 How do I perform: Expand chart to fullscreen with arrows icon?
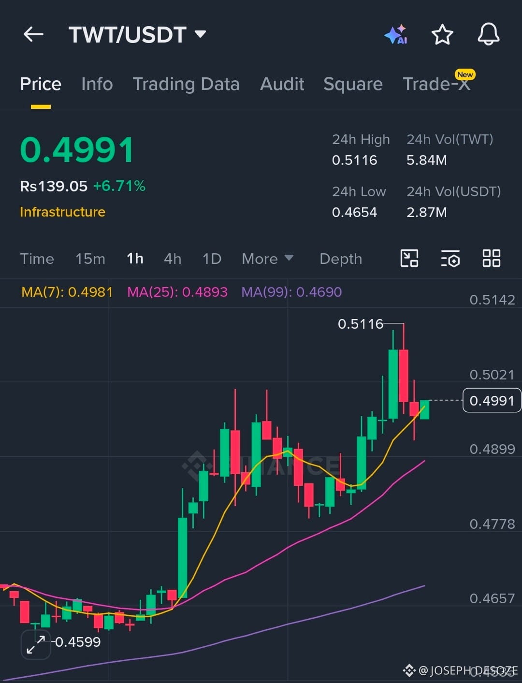(36, 645)
